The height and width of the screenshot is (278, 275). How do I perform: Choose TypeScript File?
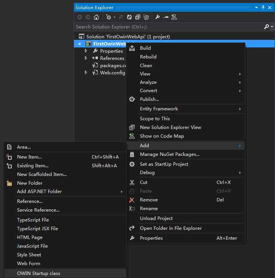pyautogui.click(x=65, y=220)
